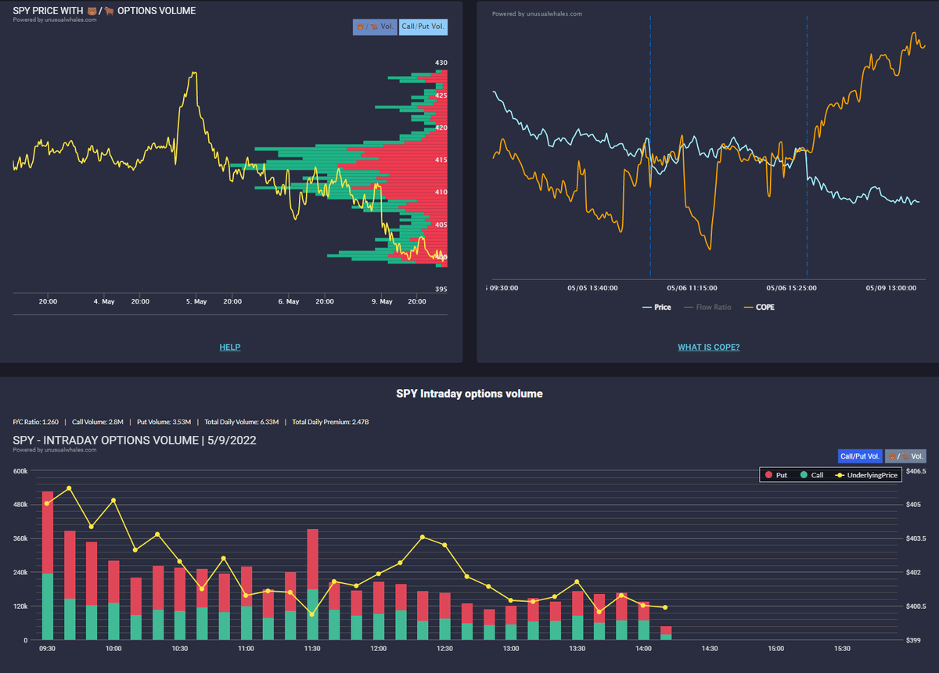Click the Call Volume: 2.8M stat
Viewport: 939px width, 673px height.
tap(96, 422)
